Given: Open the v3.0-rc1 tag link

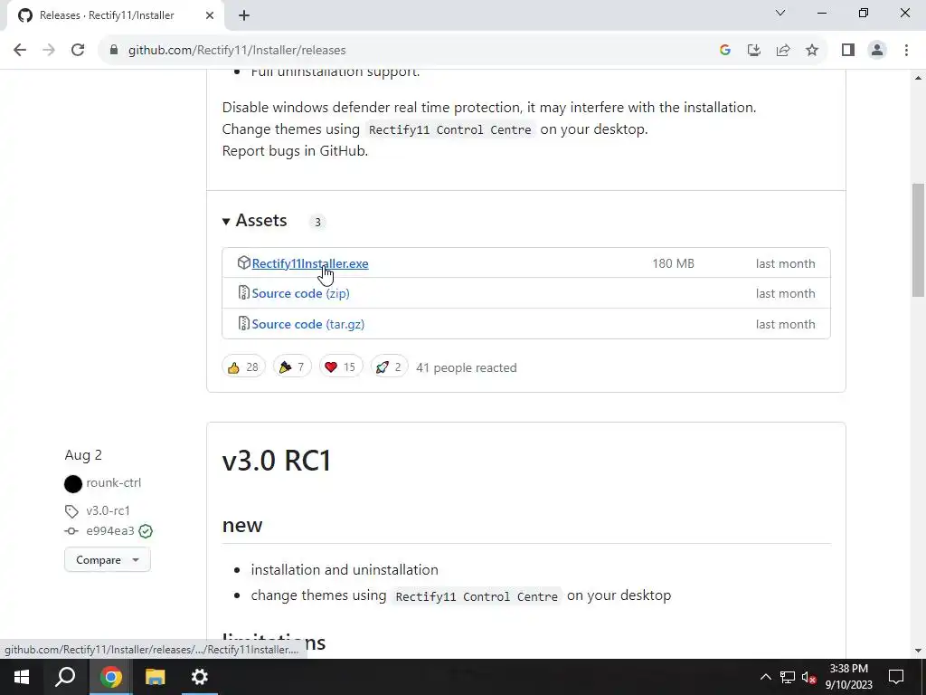Looking at the screenshot, I should point(109,510).
